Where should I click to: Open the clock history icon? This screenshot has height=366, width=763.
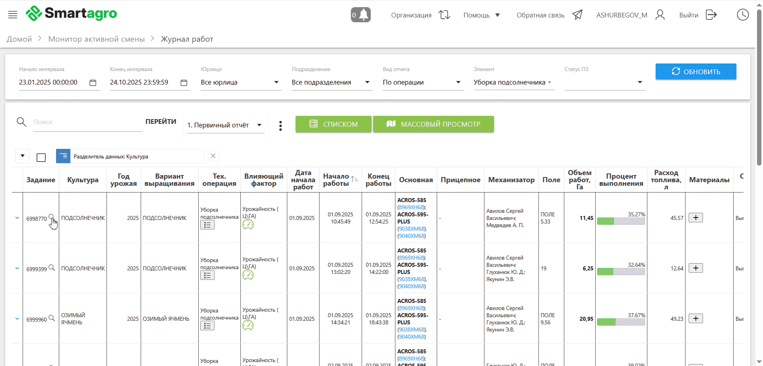point(742,15)
